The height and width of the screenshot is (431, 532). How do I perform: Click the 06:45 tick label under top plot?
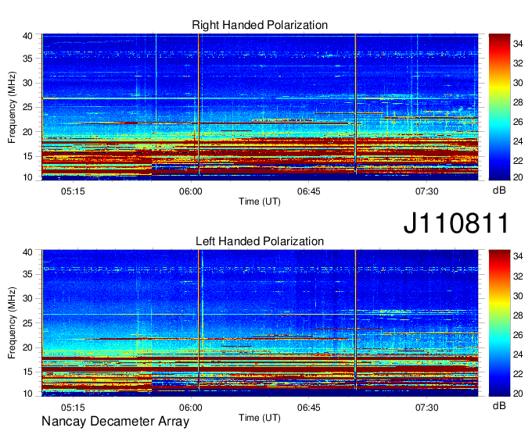[309, 191]
